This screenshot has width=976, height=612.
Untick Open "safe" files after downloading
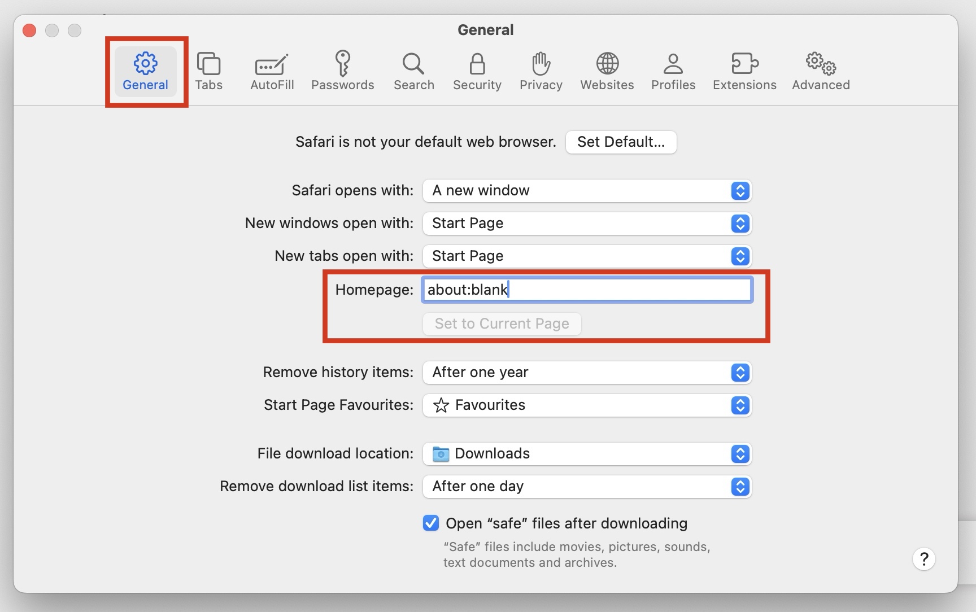[431, 523]
